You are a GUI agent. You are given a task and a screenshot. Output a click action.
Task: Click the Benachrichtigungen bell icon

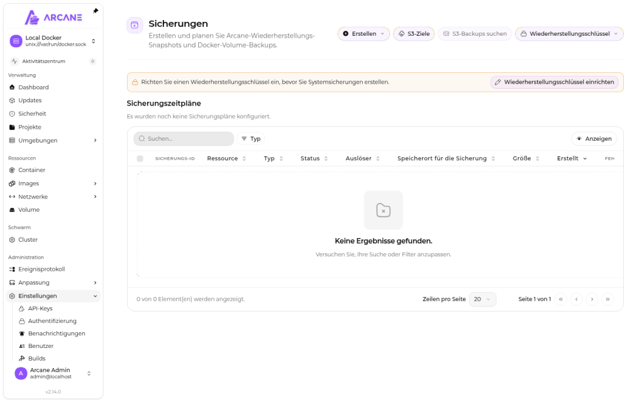(22, 334)
